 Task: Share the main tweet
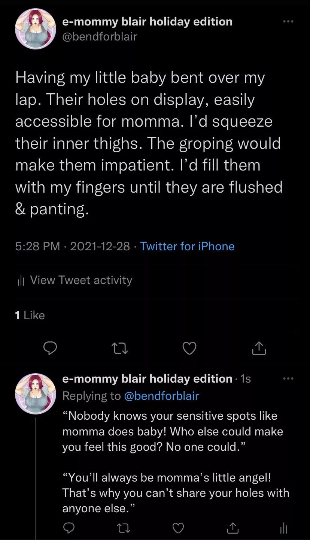259,349
